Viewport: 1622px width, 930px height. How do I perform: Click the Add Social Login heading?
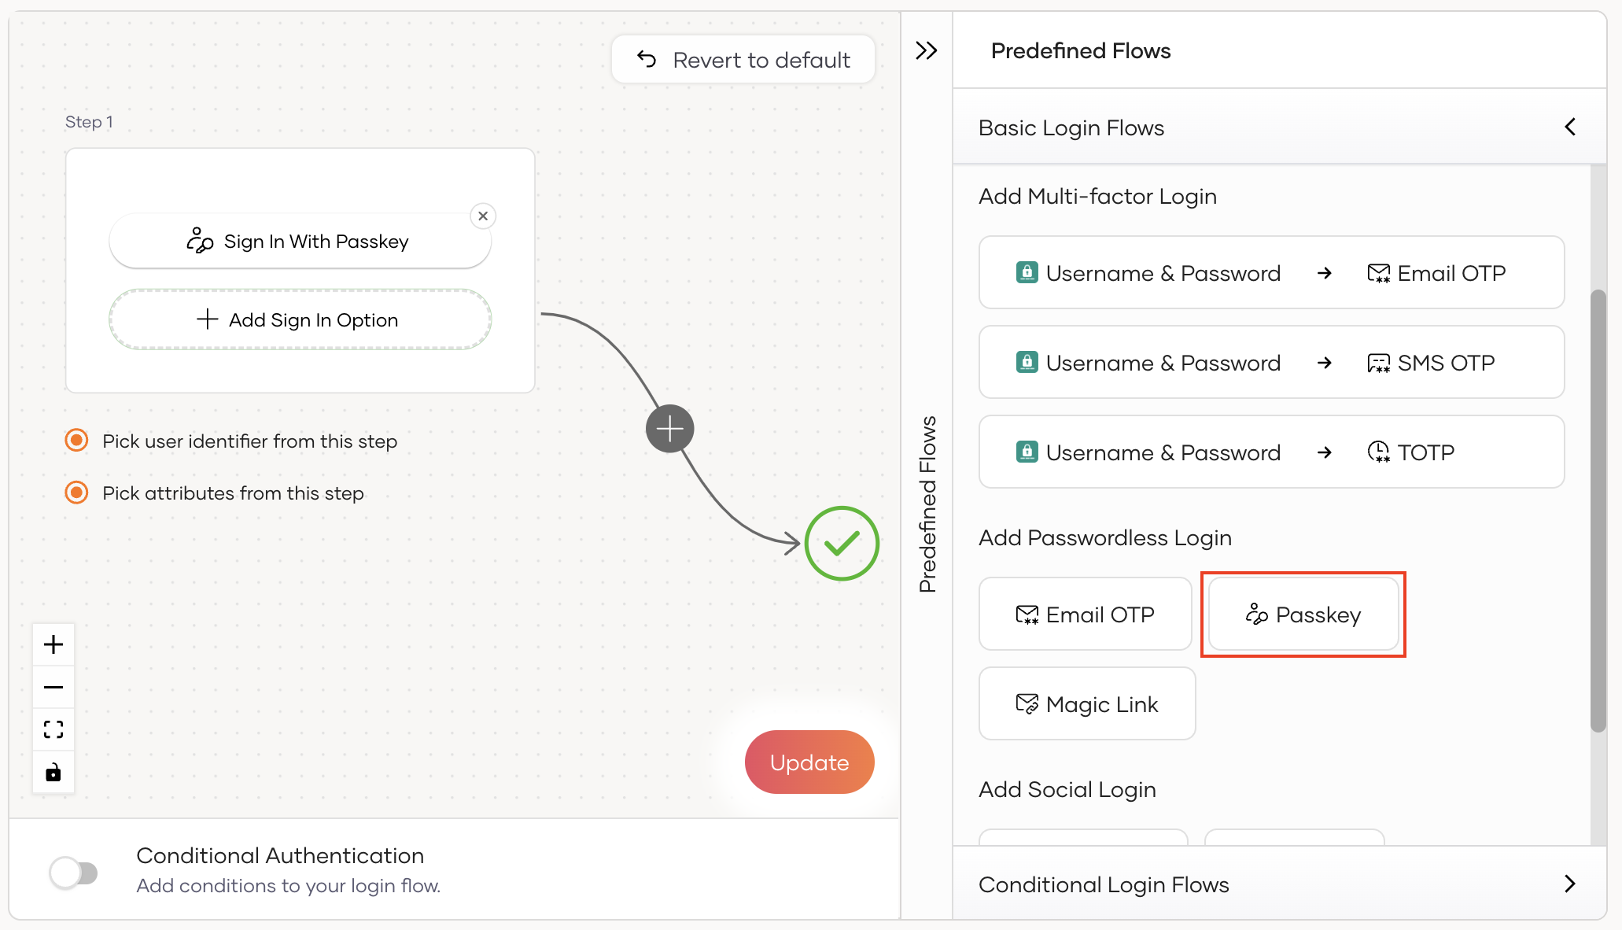(x=1067, y=790)
